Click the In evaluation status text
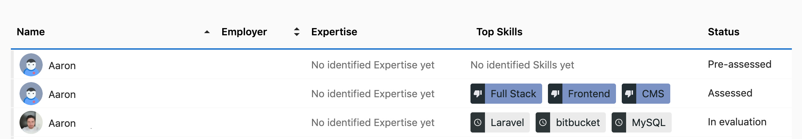Viewport: 802px width, 139px height. click(x=737, y=122)
